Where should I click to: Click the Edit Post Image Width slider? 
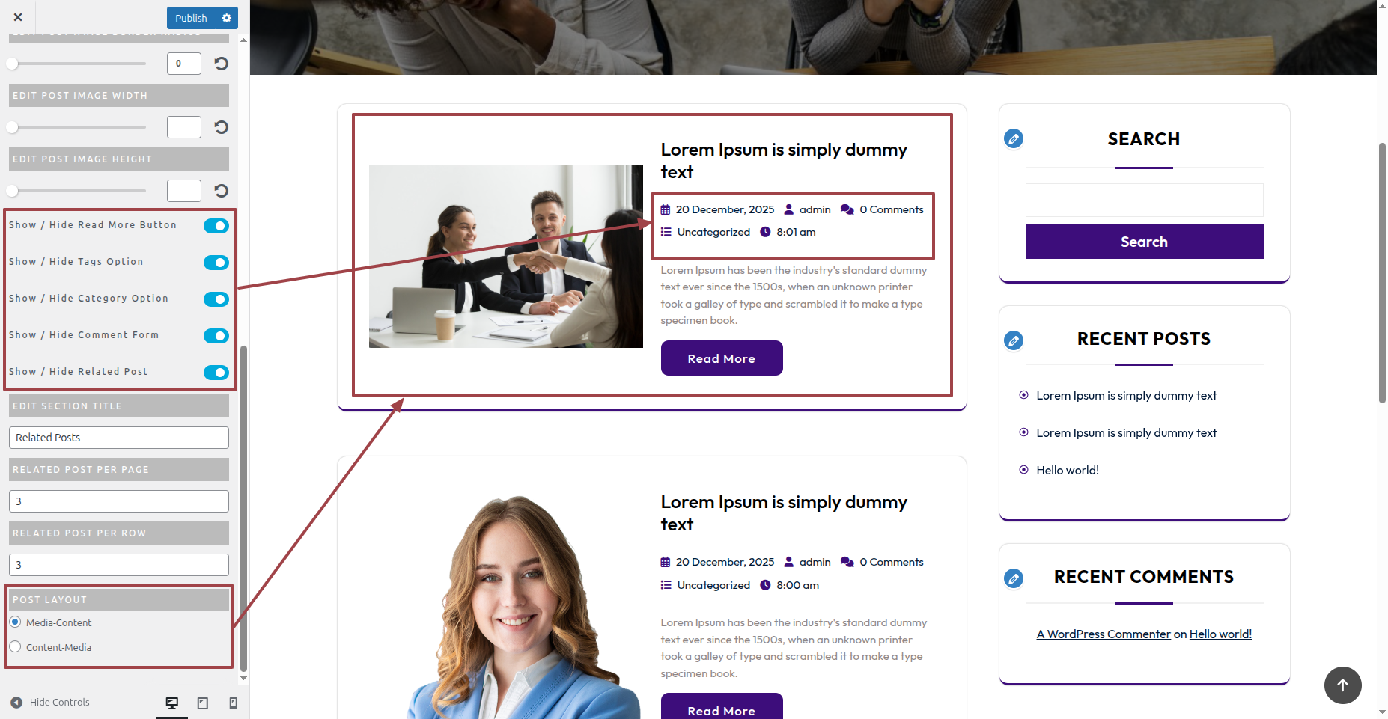click(x=78, y=127)
